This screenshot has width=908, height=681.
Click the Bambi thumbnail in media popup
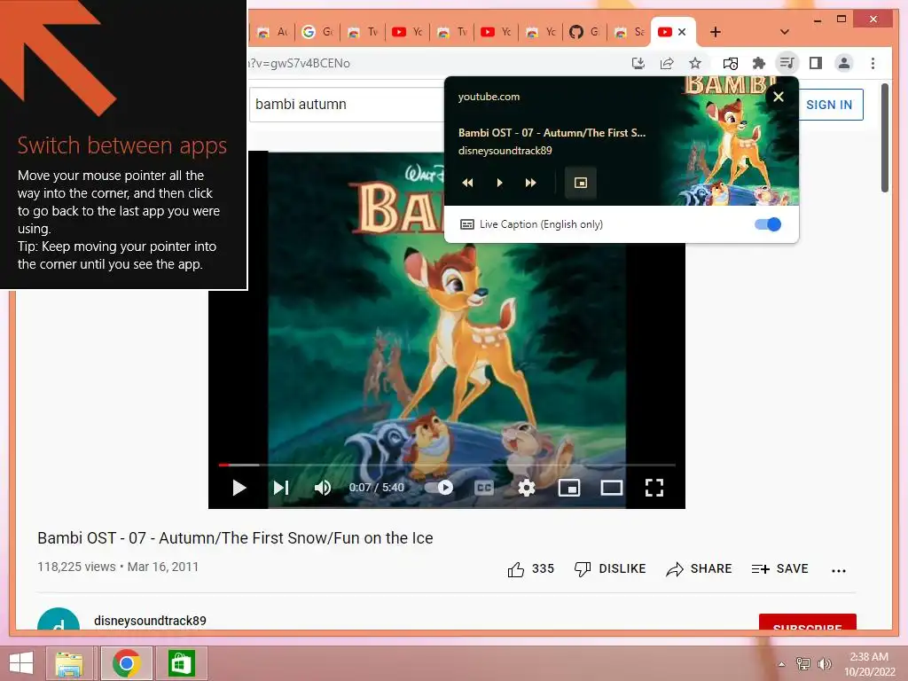pyautogui.click(x=731, y=141)
